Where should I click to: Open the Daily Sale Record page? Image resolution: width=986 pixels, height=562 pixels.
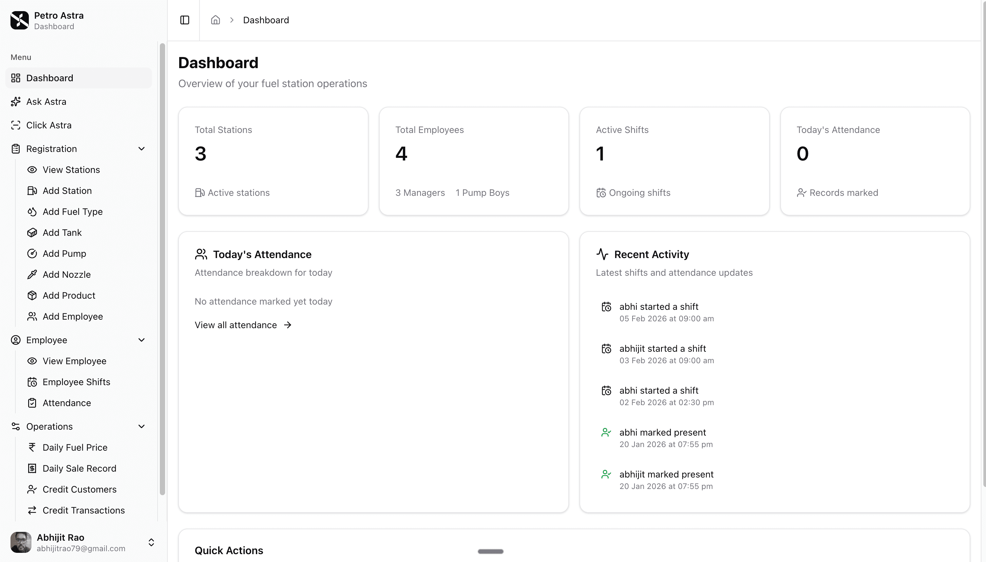coord(79,468)
